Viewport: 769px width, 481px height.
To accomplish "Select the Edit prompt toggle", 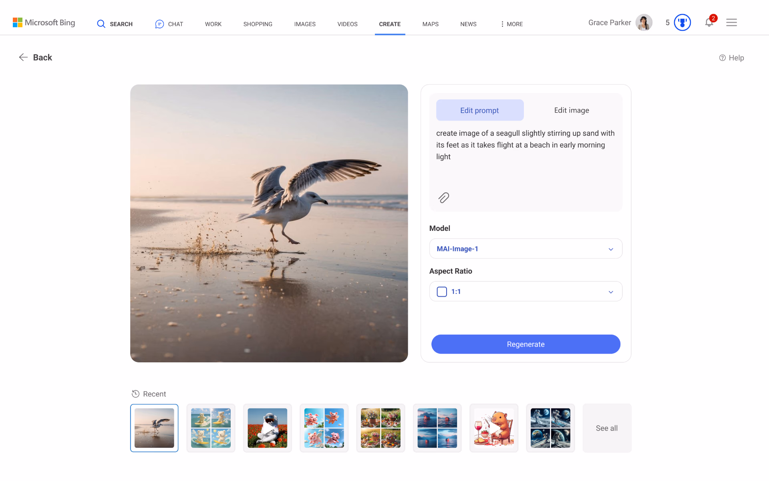I will (479, 110).
